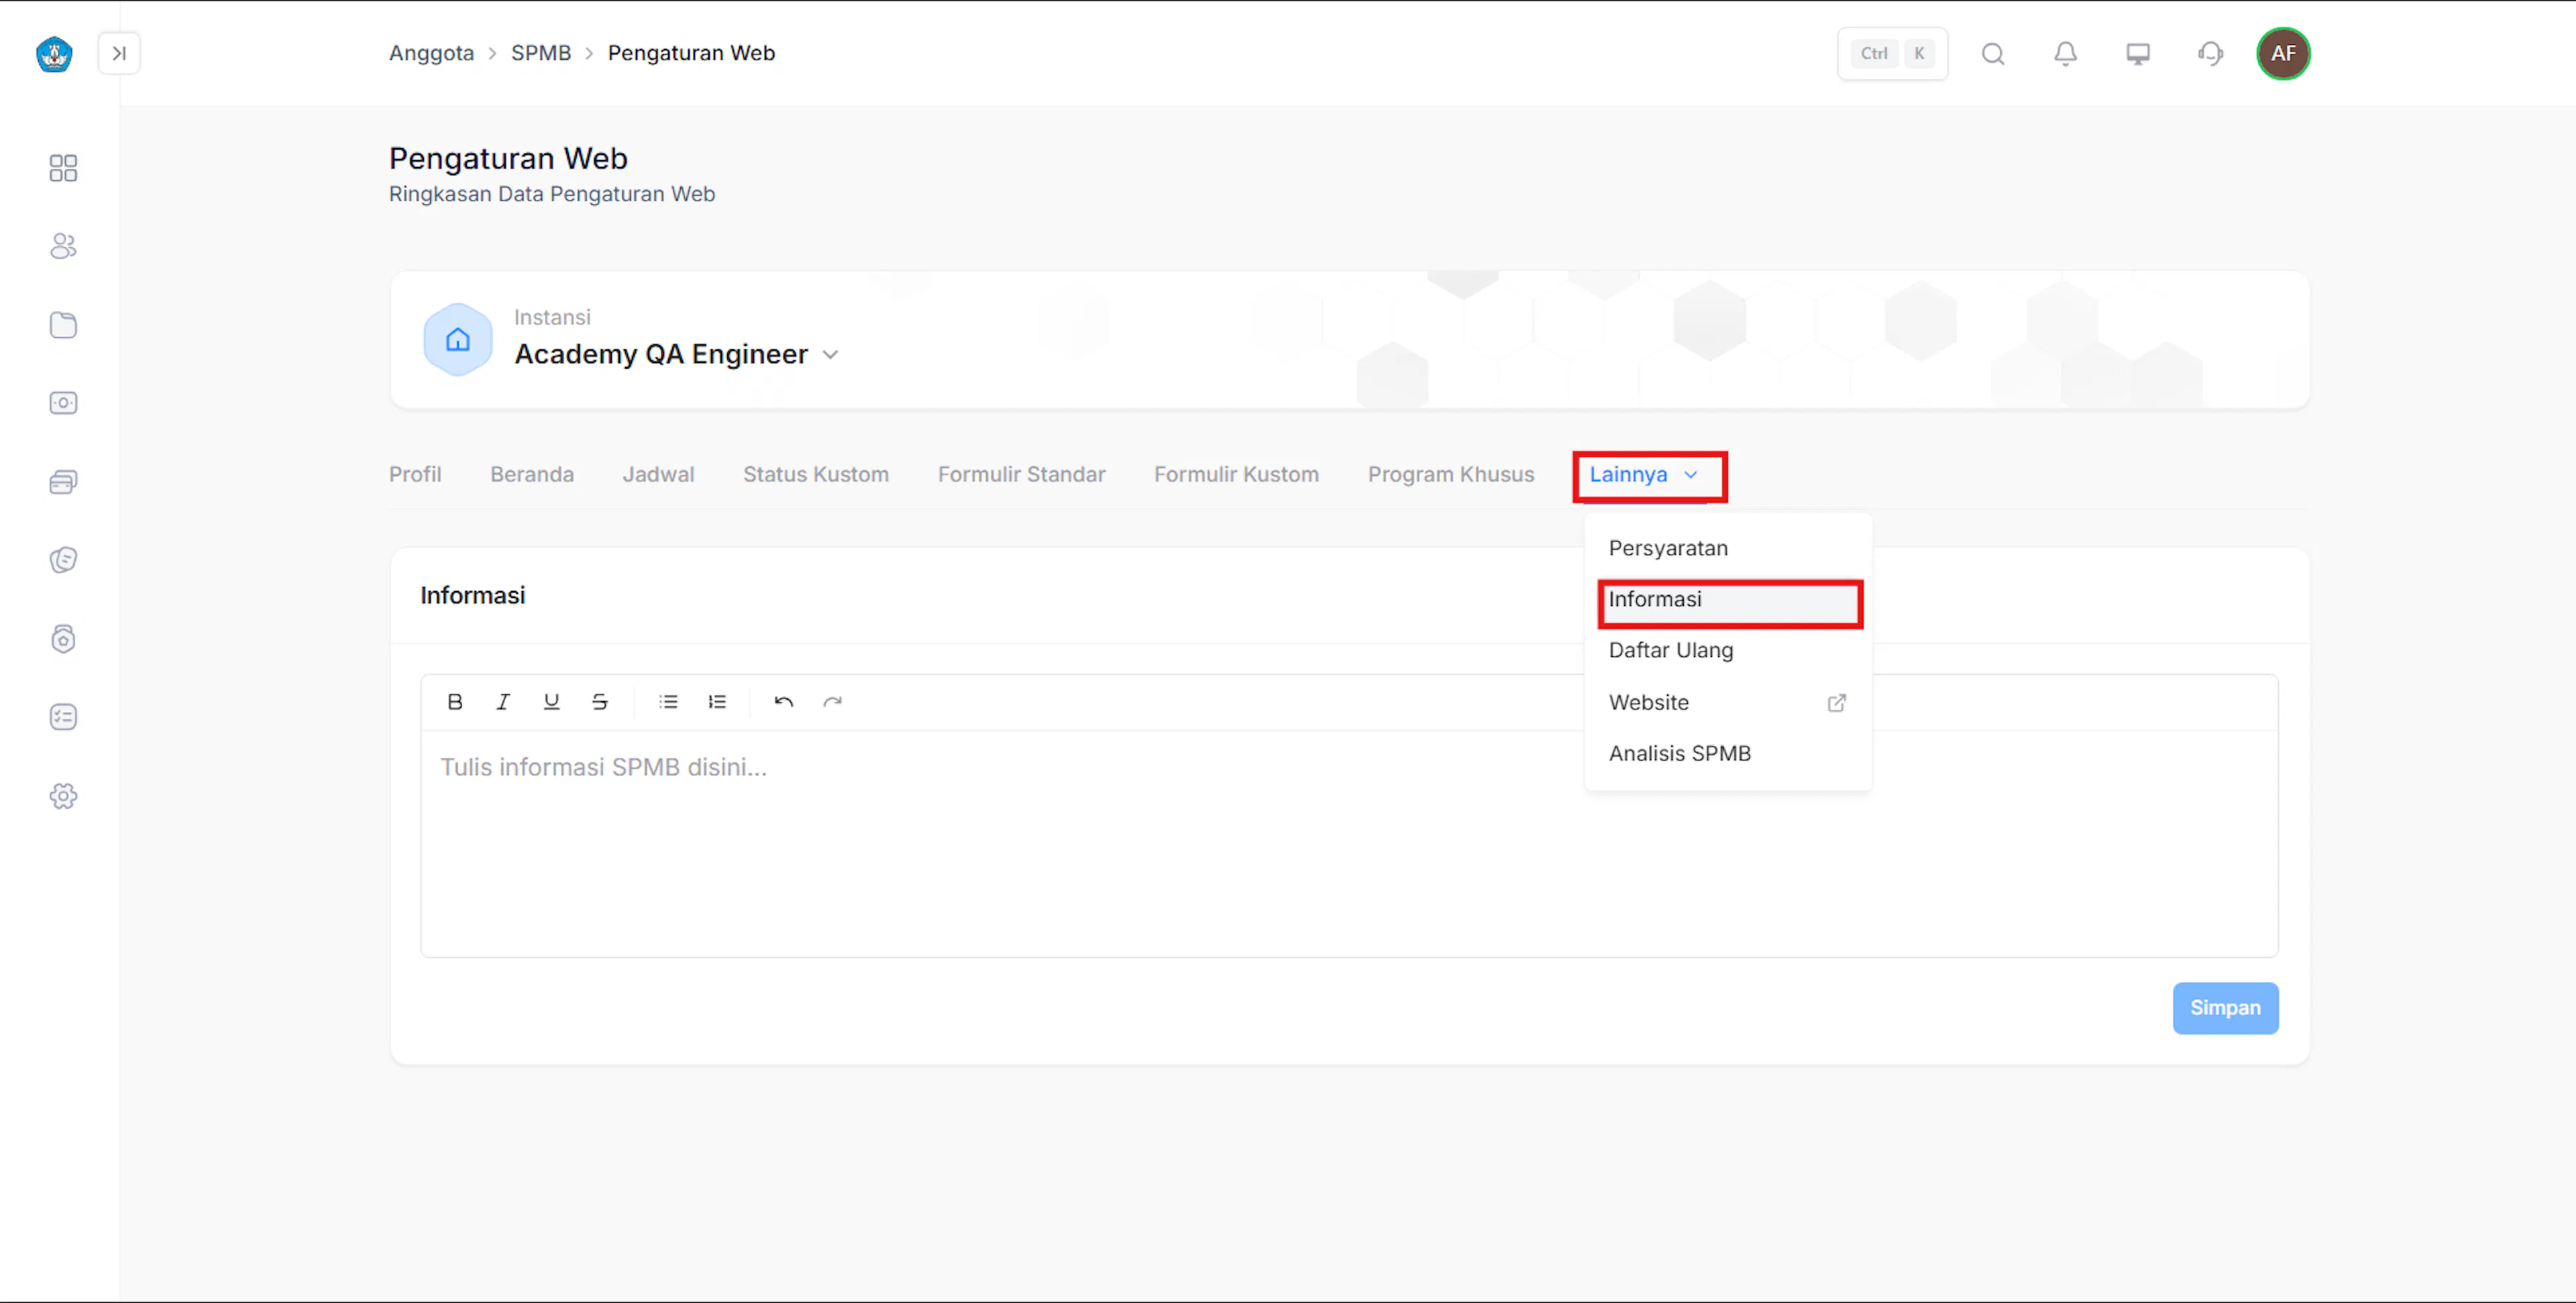The height and width of the screenshot is (1303, 2576).
Task: Click the Simpan button
Action: tap(2225, 1008)
